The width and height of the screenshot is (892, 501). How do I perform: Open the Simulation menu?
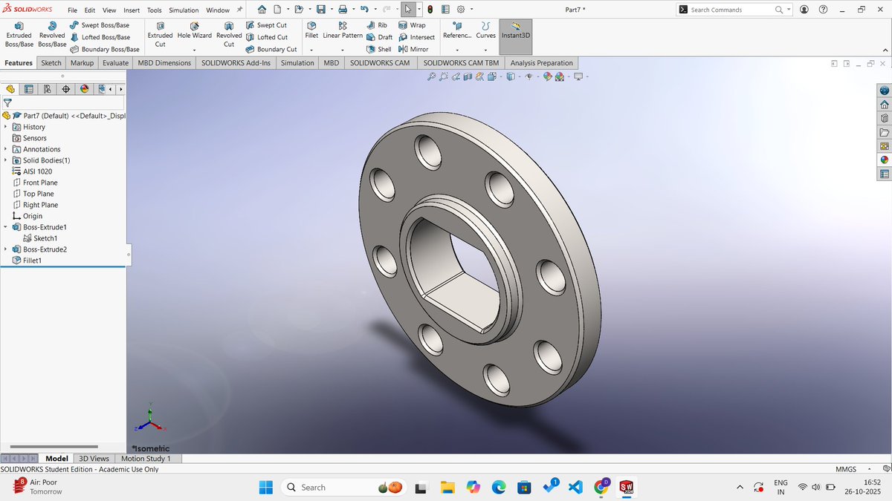point(184,10)
